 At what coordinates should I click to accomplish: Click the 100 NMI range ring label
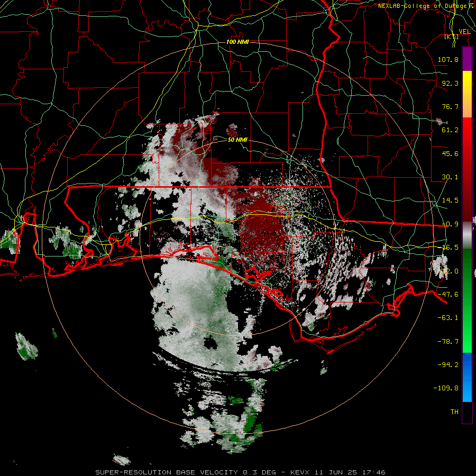pos(237,42)
